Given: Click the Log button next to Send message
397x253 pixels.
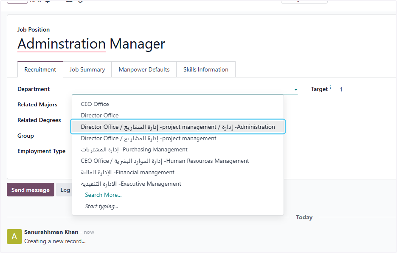Looking at the screenshot, I should coord(64,190).
